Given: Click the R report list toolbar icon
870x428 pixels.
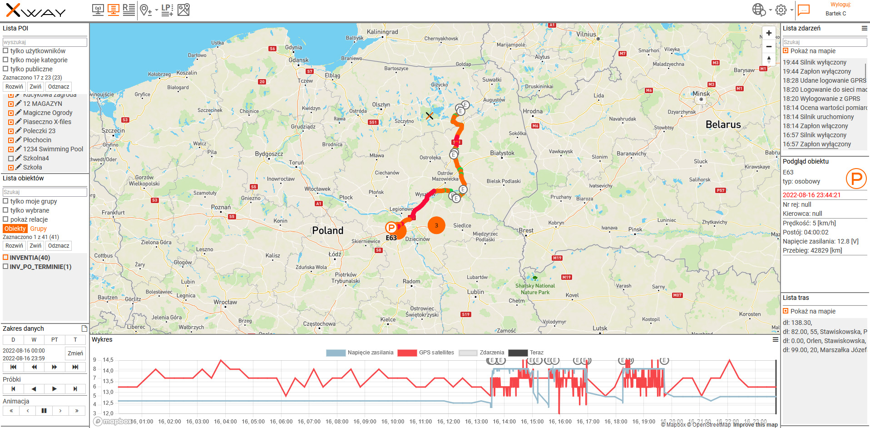Looking at the screenshot, I should 129,10.
